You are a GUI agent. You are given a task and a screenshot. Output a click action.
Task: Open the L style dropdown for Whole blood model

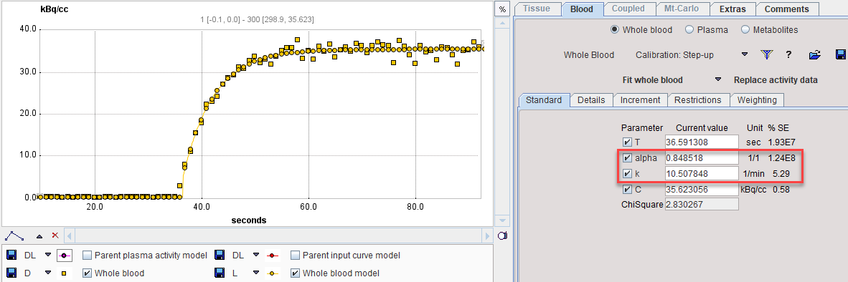(x=256, y=273)
